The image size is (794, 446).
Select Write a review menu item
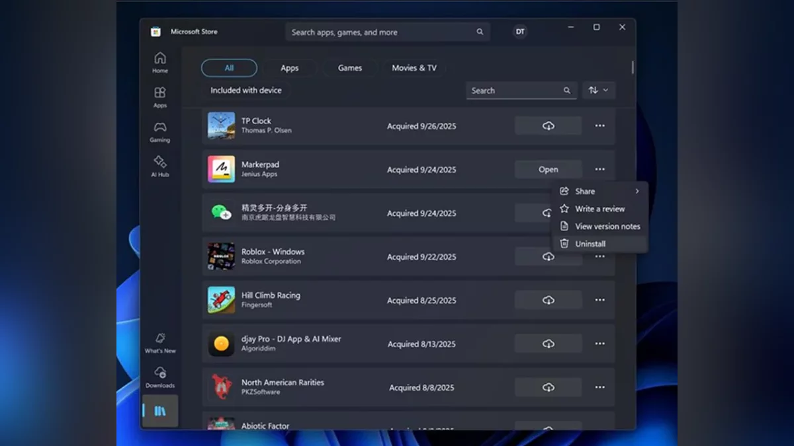[x=599, y=209]
